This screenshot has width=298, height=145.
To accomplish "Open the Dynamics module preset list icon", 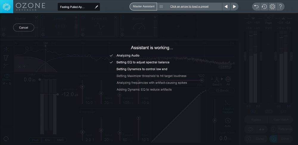I will coord(43,29).
